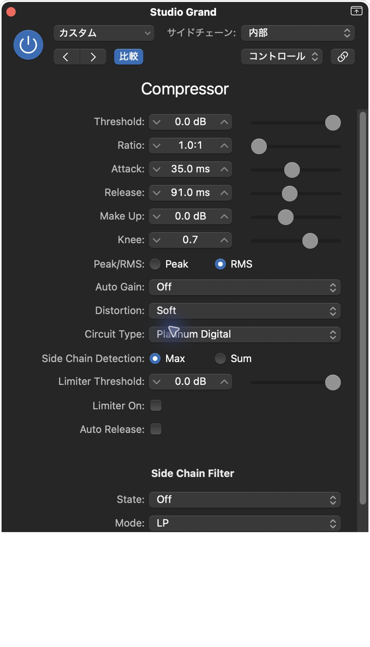
Task: Click the Ratio slider knob
Action: pos(259,146)
